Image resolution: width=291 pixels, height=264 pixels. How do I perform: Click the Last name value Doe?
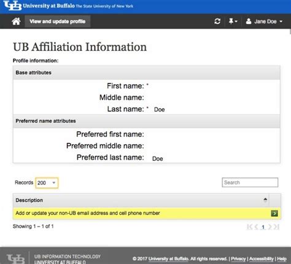click(x=159, y=109)
